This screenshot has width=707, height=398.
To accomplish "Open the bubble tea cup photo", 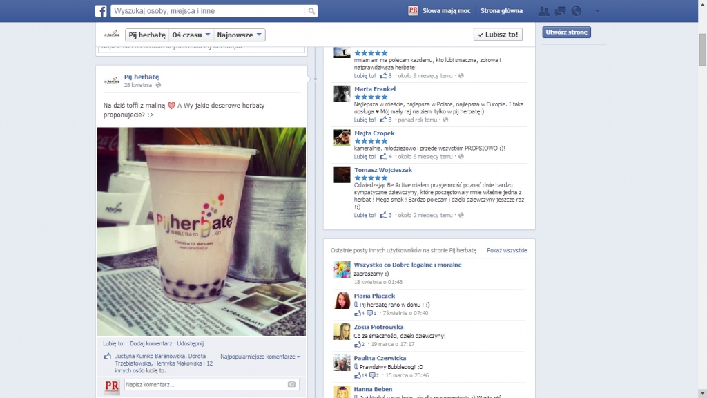I will pyautogui.click(x=202, y=231).
